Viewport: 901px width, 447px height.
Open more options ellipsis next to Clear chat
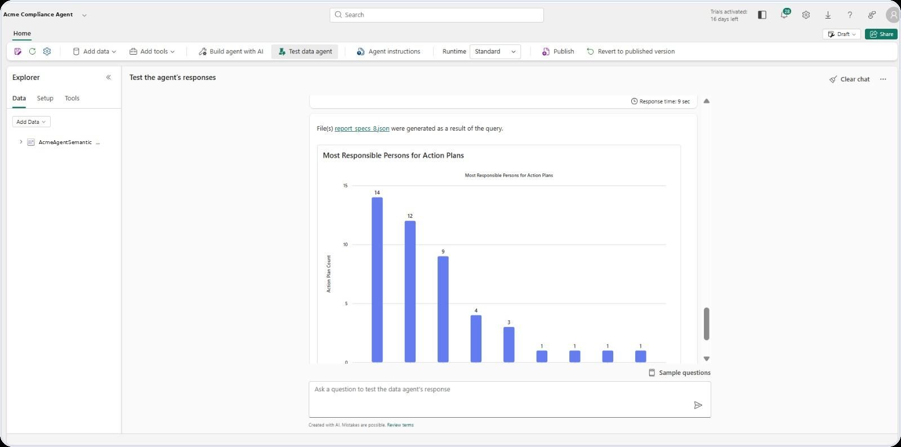[x=883, y=79]
